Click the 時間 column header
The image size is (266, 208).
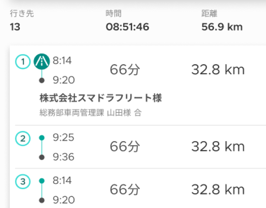114,13
